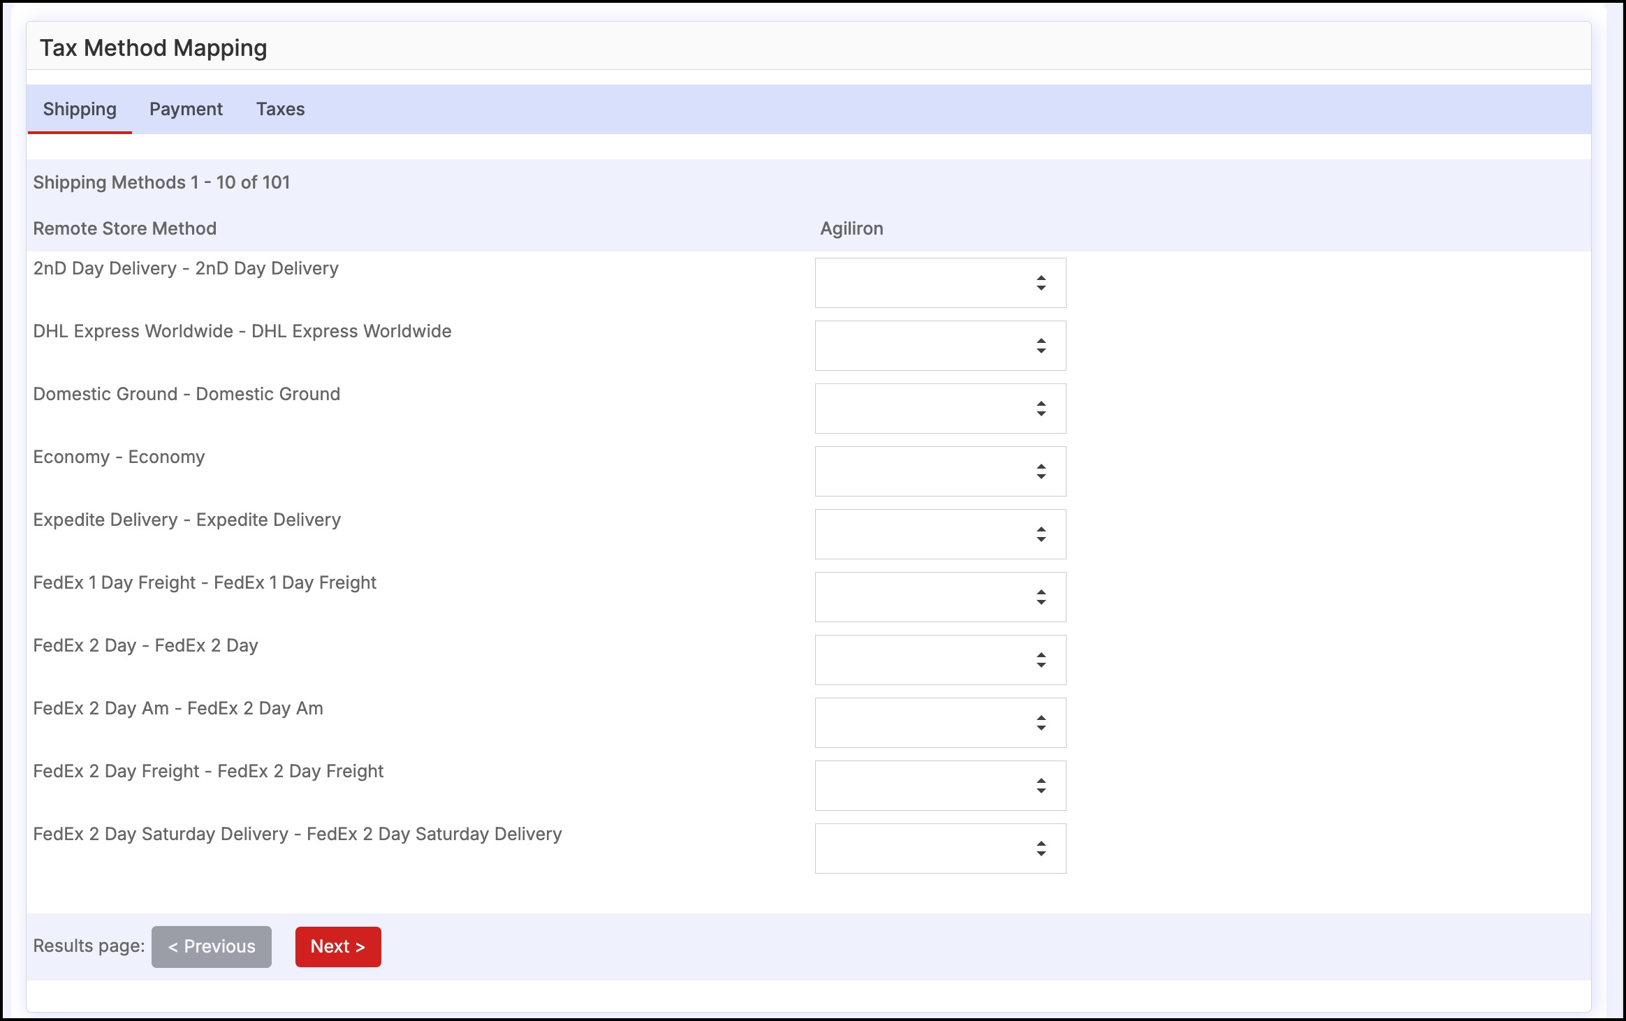Click the FedEx 2 Day Saturday Delivery label
The height and width of the screenshot is (1021, 1626).
tap(298, 834)
